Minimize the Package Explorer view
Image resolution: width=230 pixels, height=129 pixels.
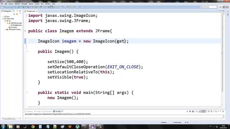17,11
